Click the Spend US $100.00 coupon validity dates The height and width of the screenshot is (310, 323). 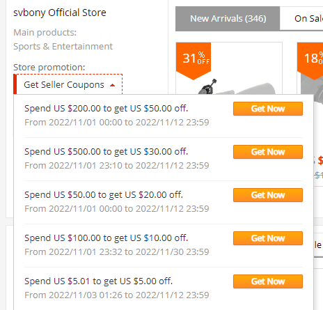[117, 252]
